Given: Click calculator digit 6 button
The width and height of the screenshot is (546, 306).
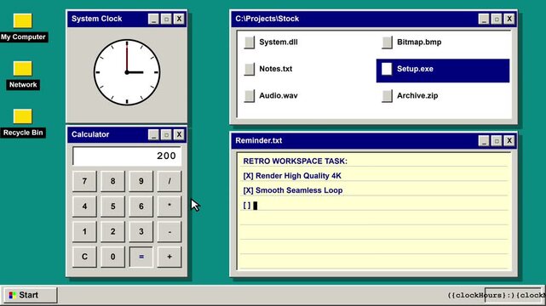Looking at the screenshot, I should [141, 207].
